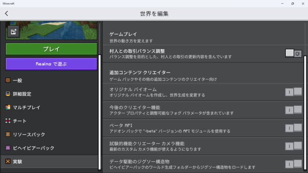Click the リソースパック icon in sidebar

click(8, 135)
